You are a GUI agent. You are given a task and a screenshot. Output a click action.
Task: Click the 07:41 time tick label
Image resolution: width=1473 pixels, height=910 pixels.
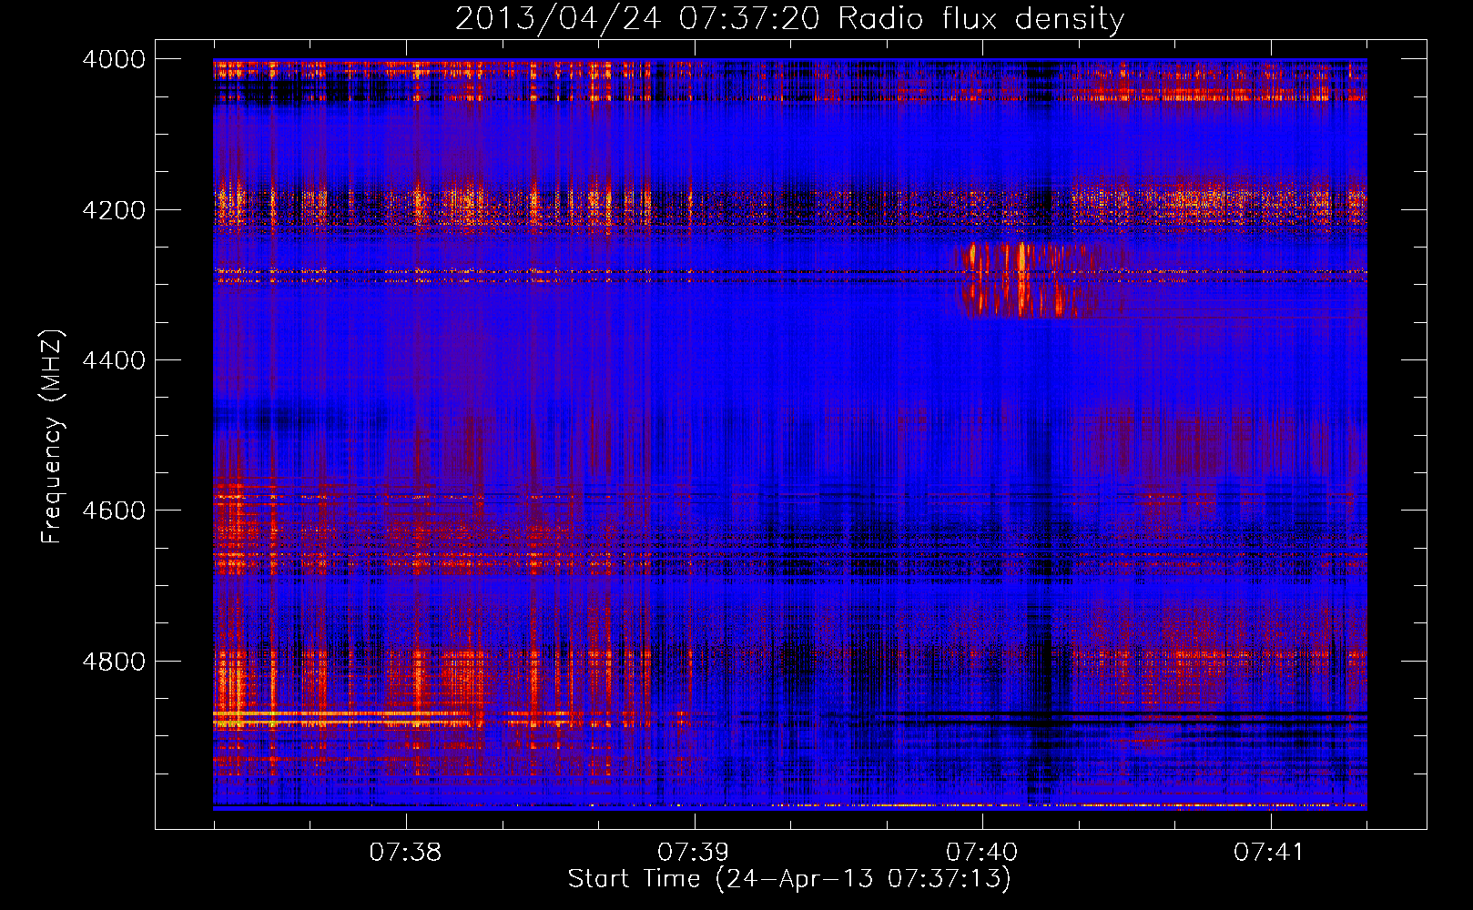point(1269,853)
